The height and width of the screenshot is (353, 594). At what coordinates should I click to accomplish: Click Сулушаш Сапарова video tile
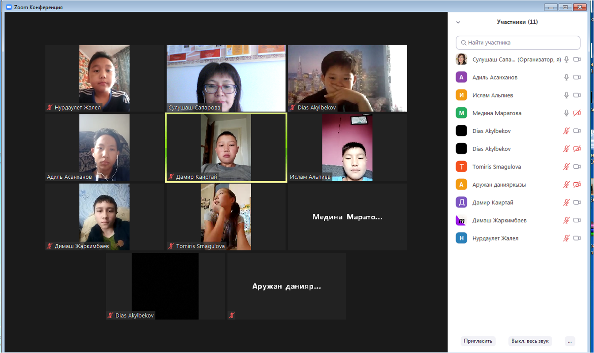[226, 78]
